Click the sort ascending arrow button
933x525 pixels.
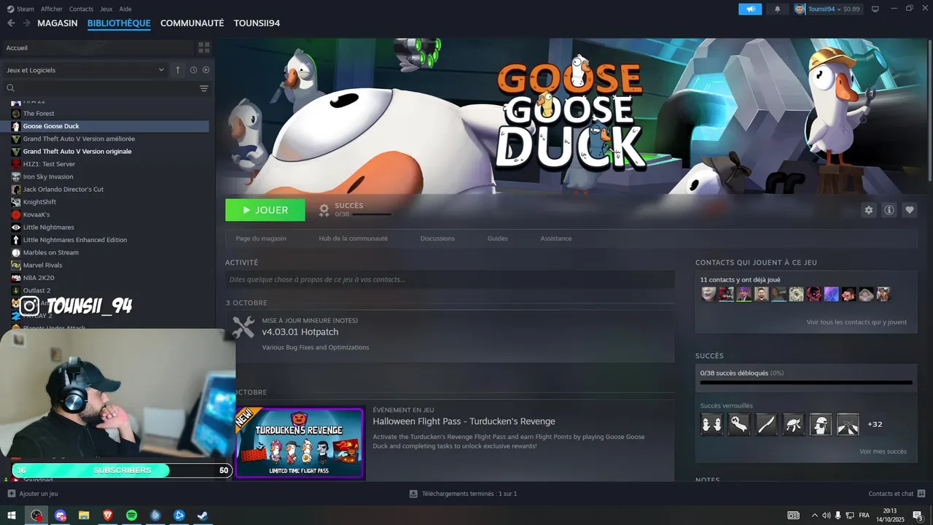point(178,70)
